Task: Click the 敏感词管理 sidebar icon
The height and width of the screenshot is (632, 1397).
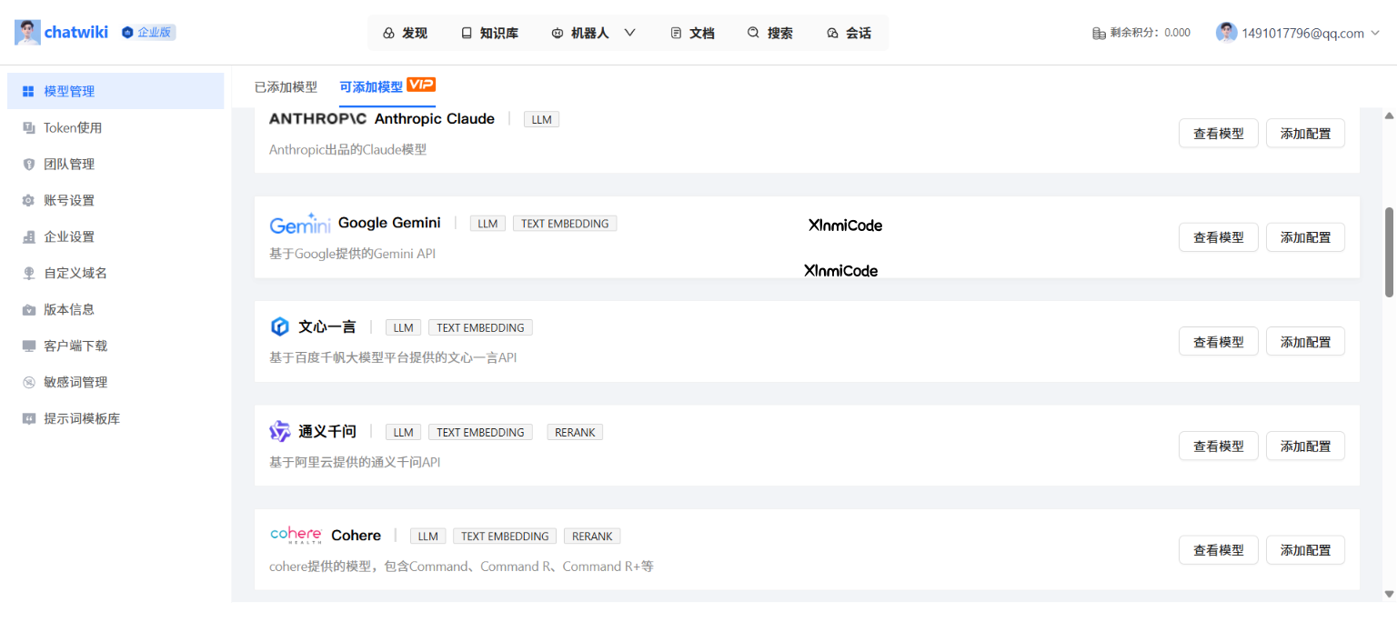Action: 27,381
